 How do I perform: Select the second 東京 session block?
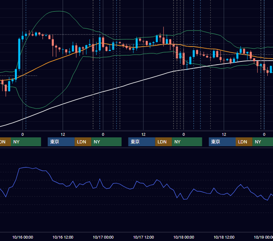142,142
